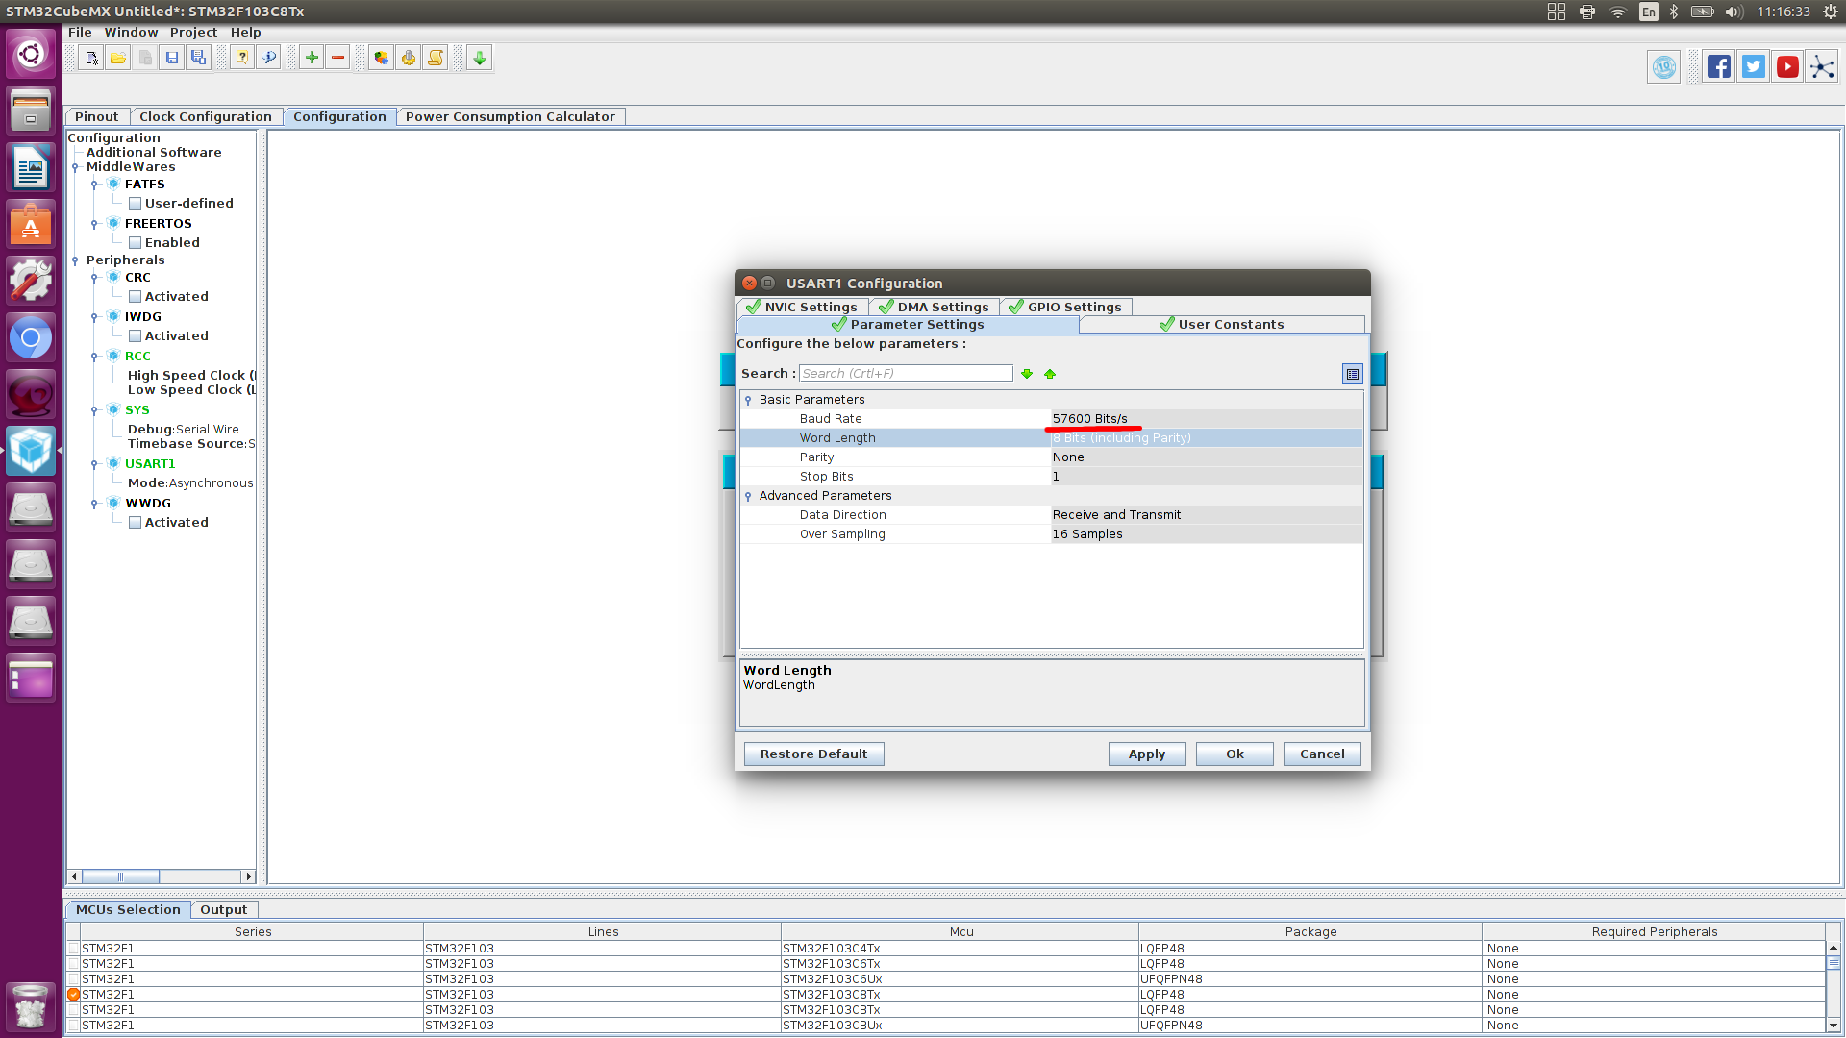The width and height of the screenshot is (1846, 1038).
Task: Select the STM32F103CBTx row checkbox
Action: (x=73, y=1010)
